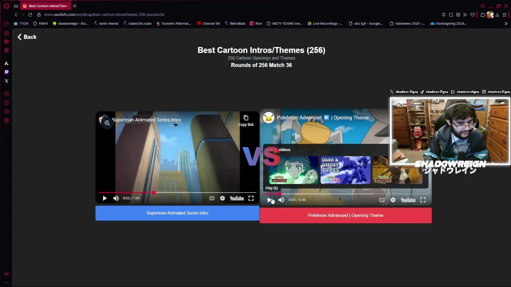Image resolution: width=511 pixels, height=287 pixels.
Task: Open the YTCH bookmark
Action: click(x=21, y=24)
